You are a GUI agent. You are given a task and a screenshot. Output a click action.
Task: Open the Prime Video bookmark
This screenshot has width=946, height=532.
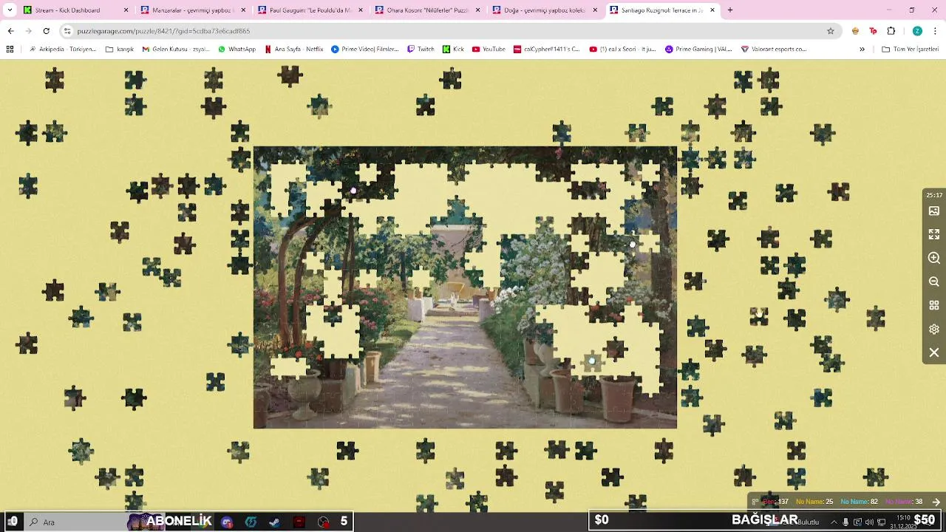click(x=365, y=50)
